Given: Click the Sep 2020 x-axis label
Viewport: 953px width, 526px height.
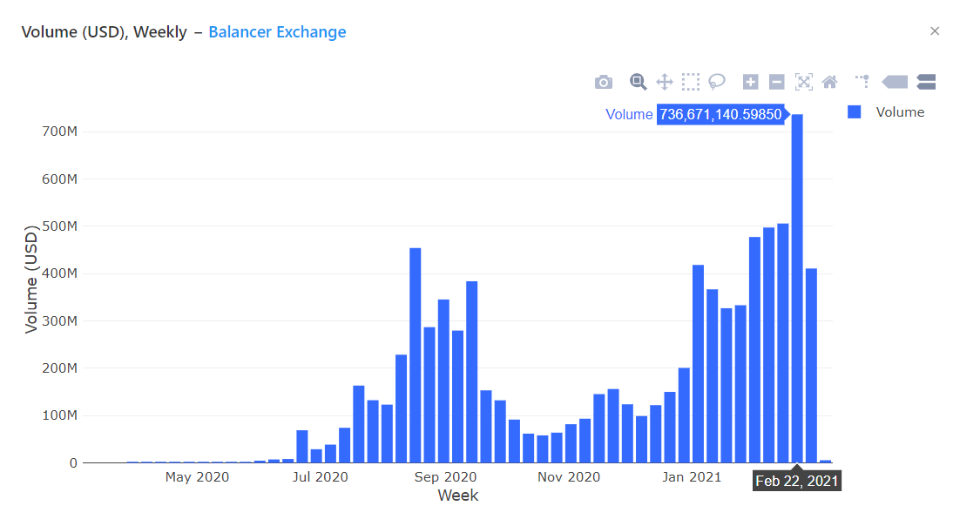Looking at the screenshot, I should (x=445, y=477).
